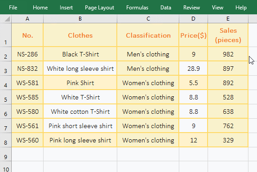Image resolution: width=257 pixels, height=172 pixels.
Task: Open the Review tab
Action: point(191,8)
